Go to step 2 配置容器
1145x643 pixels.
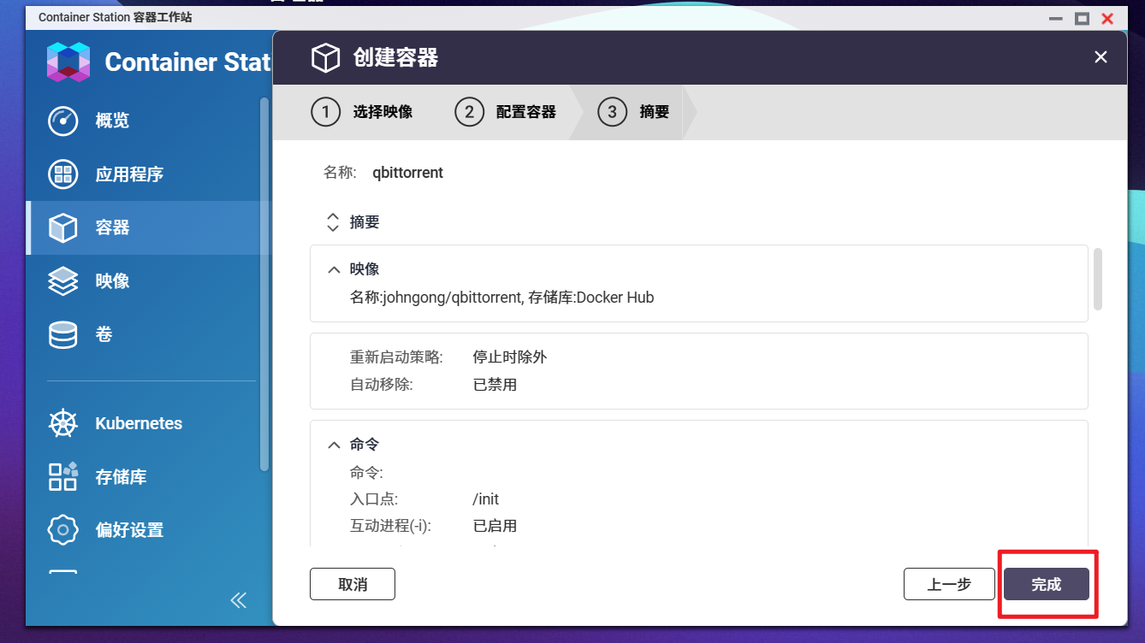pos(505,112)
